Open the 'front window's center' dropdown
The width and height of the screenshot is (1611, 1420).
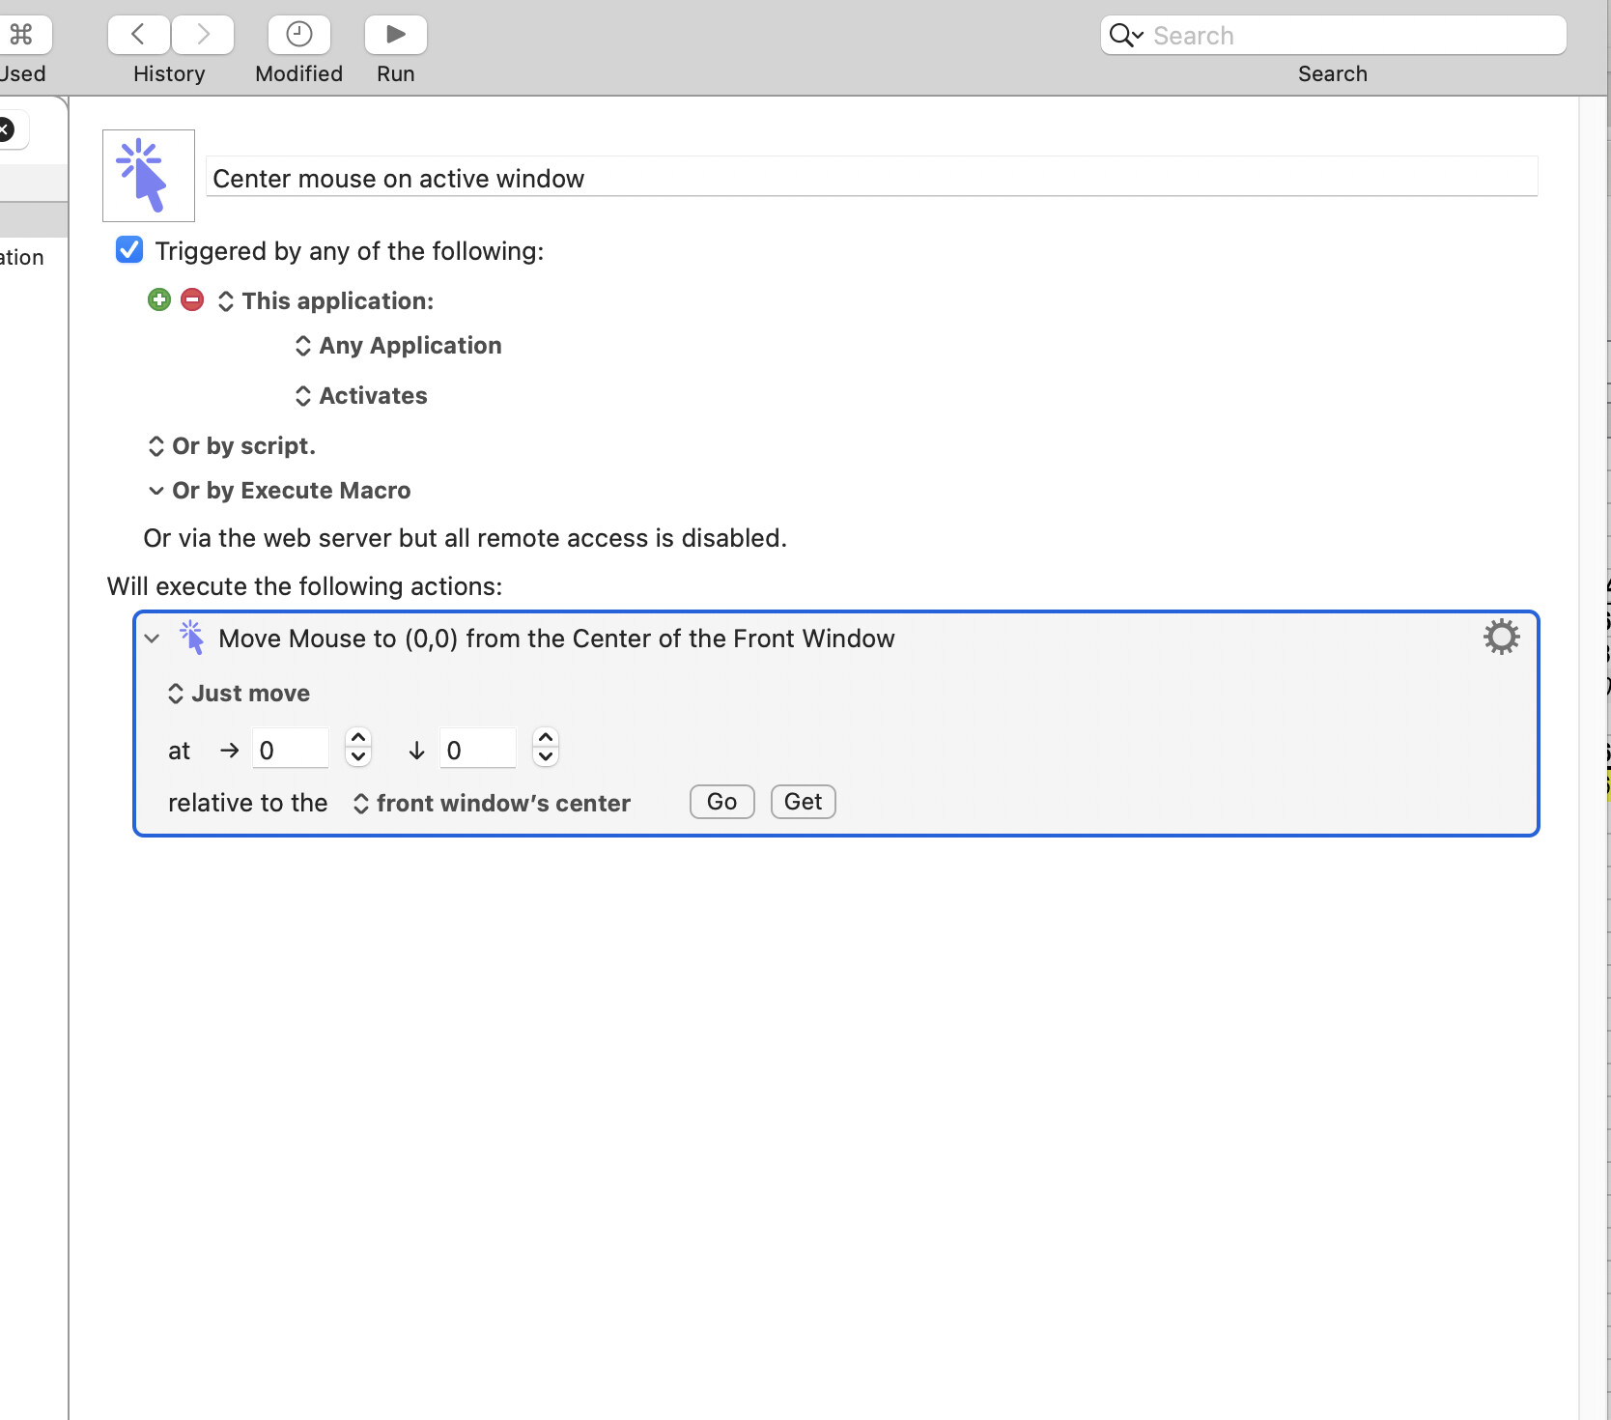493,804
